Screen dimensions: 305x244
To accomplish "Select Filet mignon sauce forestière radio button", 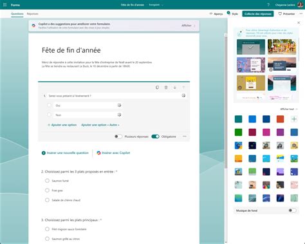I will pyautogui.click(x=47, y=229).
